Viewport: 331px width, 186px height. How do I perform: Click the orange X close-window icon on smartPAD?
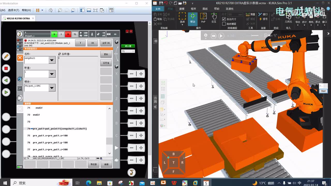coord(20,58)
